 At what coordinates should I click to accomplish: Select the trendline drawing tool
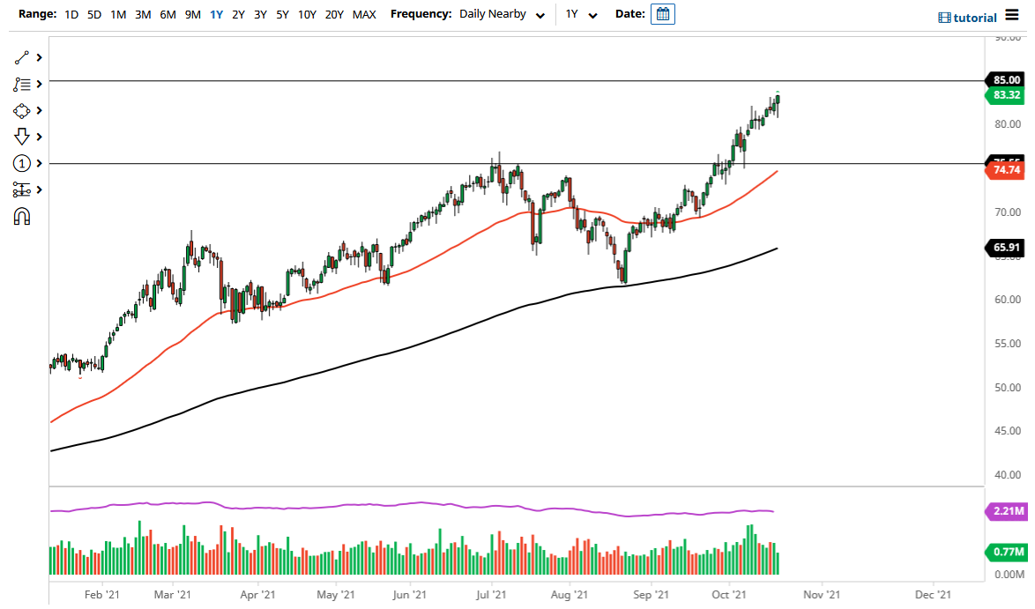22,57
